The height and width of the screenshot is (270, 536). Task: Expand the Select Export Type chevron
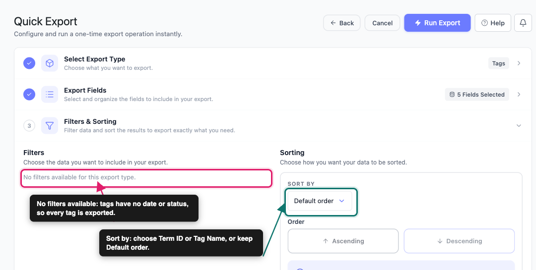(519, 63)
